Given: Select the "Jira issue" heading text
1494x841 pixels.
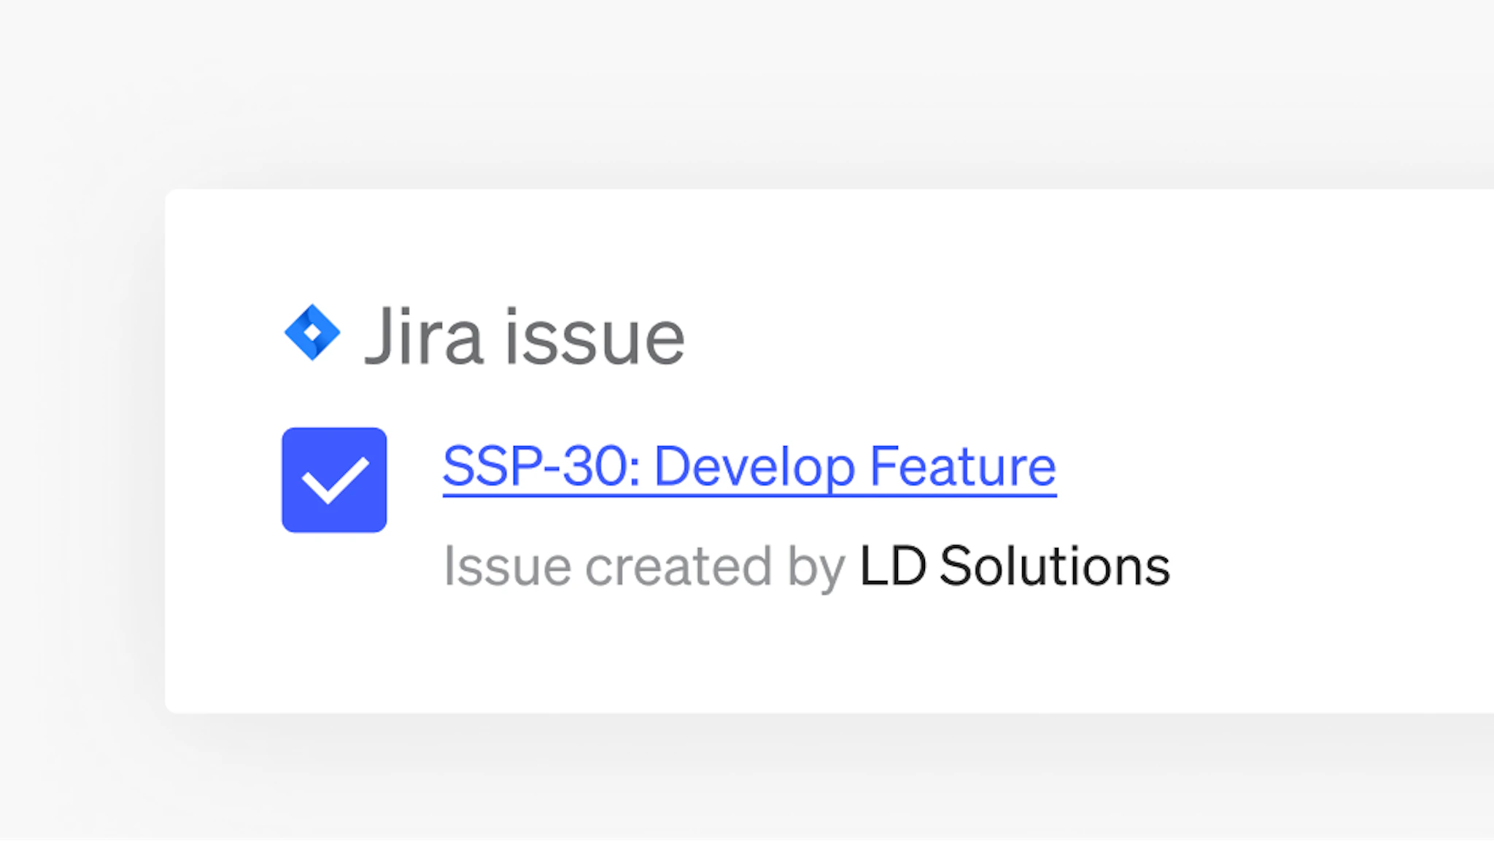Looking at the screenshot, I should click(525, 337).
